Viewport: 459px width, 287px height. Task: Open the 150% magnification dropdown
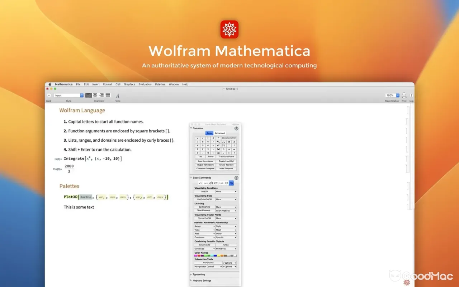click(392, 95)
